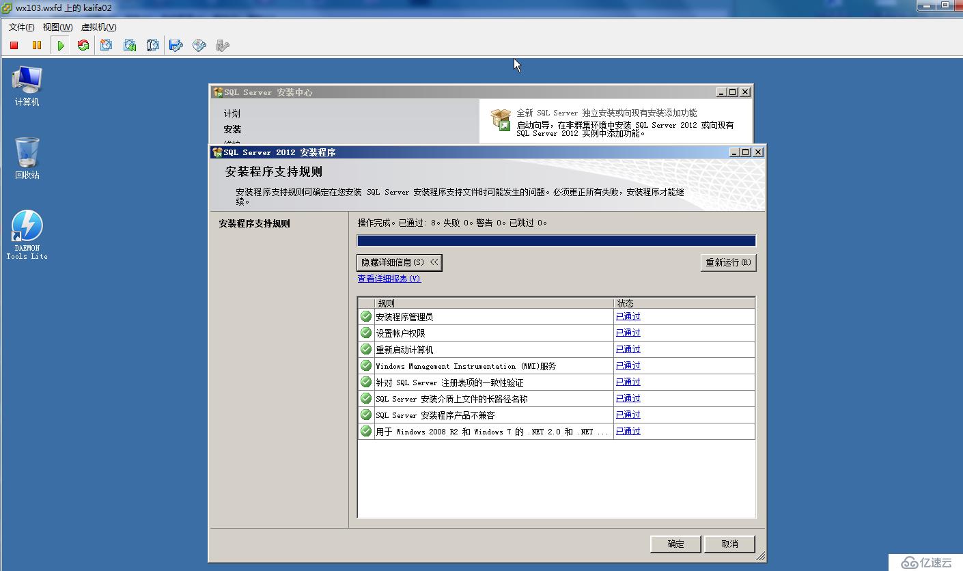Click the USB device settings icon
Viewport: 963px width, 571px height.
pyautogui.click(x=223, y=46)
